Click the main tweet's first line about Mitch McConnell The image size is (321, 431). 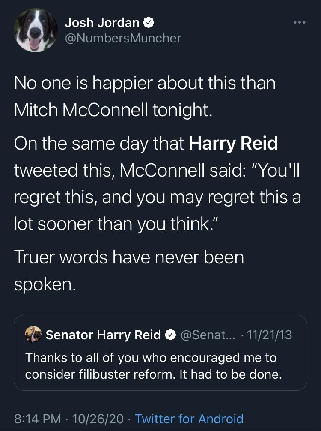pyautogui.click(x=145, y=83)
